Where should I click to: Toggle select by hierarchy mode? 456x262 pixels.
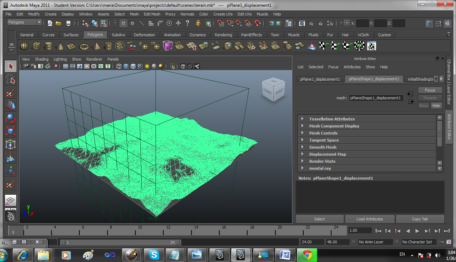pos(85,23)
